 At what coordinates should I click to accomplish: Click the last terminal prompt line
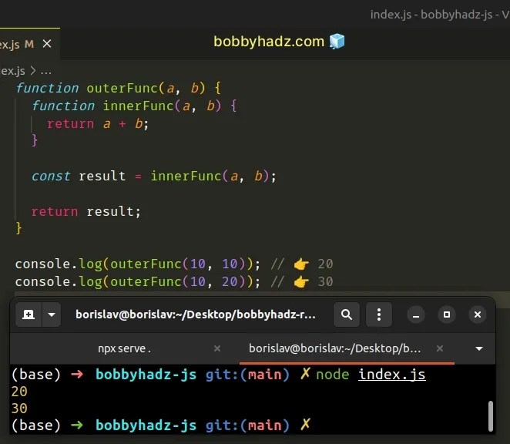click(161, 425)
